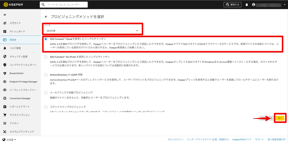Open ダッシュボード menu item
The image size is (288, 143).
pos(20,32)
